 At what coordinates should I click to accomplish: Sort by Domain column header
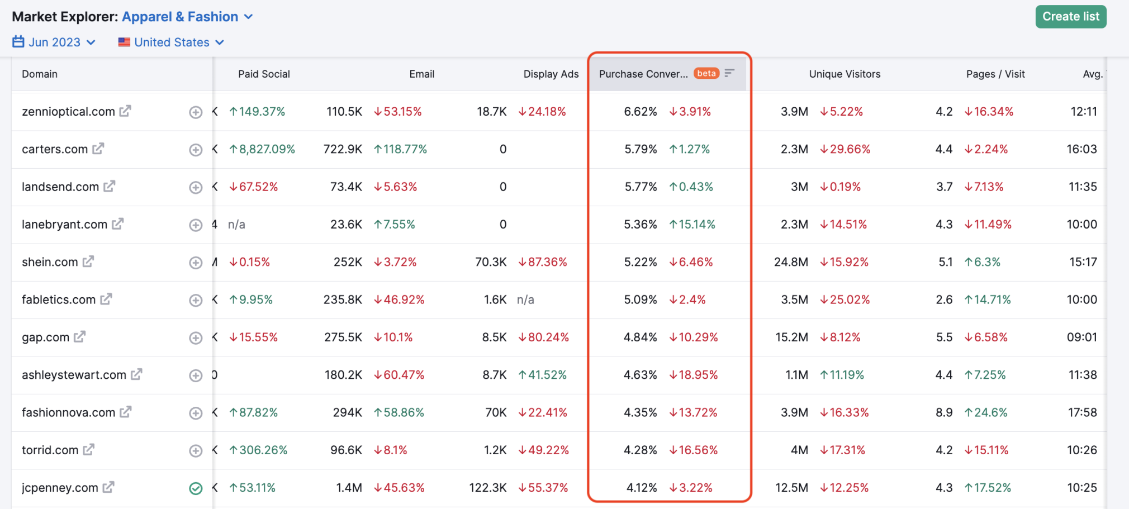click(x=40, y=74)
